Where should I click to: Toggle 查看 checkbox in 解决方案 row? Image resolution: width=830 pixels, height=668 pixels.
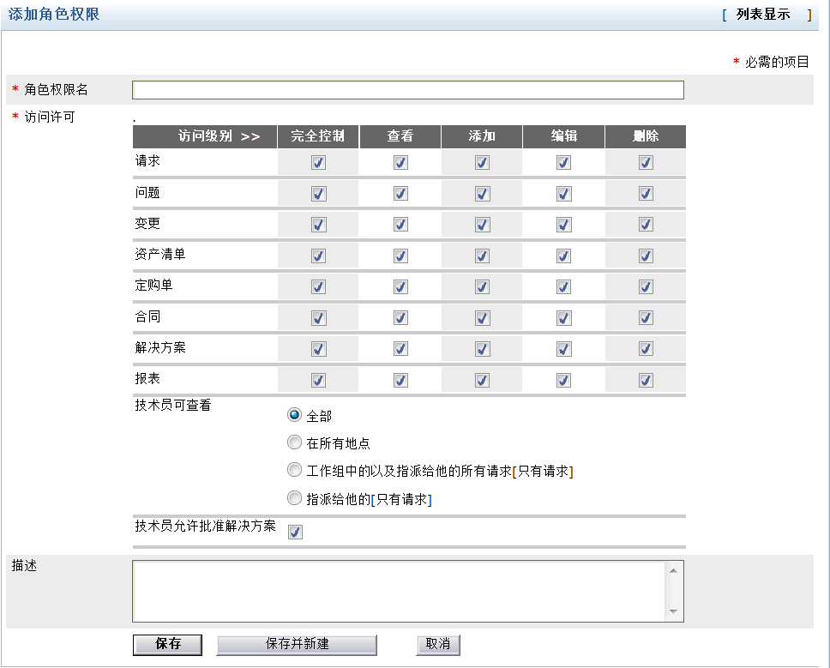point(400,349)
